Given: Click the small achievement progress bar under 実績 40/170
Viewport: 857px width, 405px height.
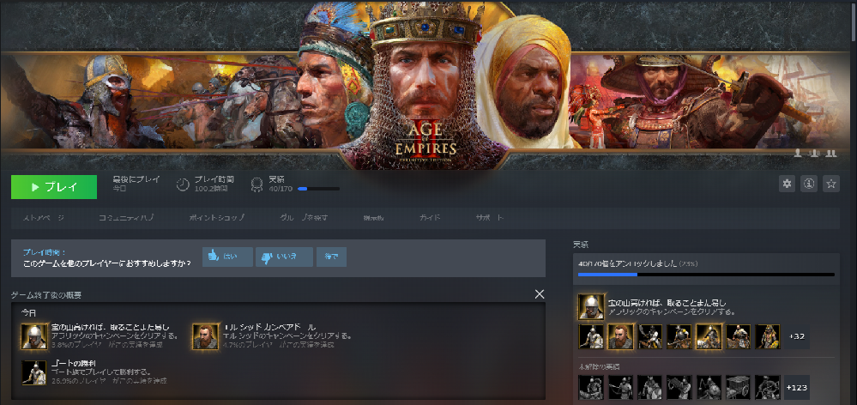Looking at the screenshot, I should pyautogui.click(x=318, y=189).
